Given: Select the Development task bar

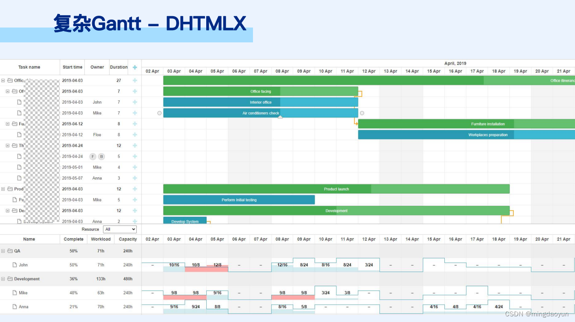Looking at the screenshot, I should [x=336, y=211].
